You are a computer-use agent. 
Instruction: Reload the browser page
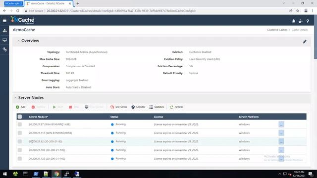pyautogui.click(x=18, y=11)
